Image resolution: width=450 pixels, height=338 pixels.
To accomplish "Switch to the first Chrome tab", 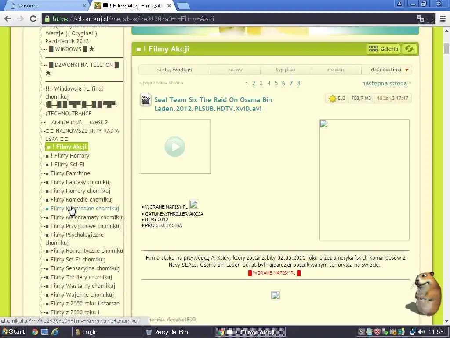I will click(x=46, y=5).
